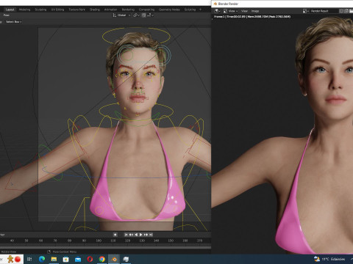The height and width of the screenshot is (264, 353).
Task: Open editor type dropdown in Blender Render window
Action: pyautogui.click(x=217, y=11)
